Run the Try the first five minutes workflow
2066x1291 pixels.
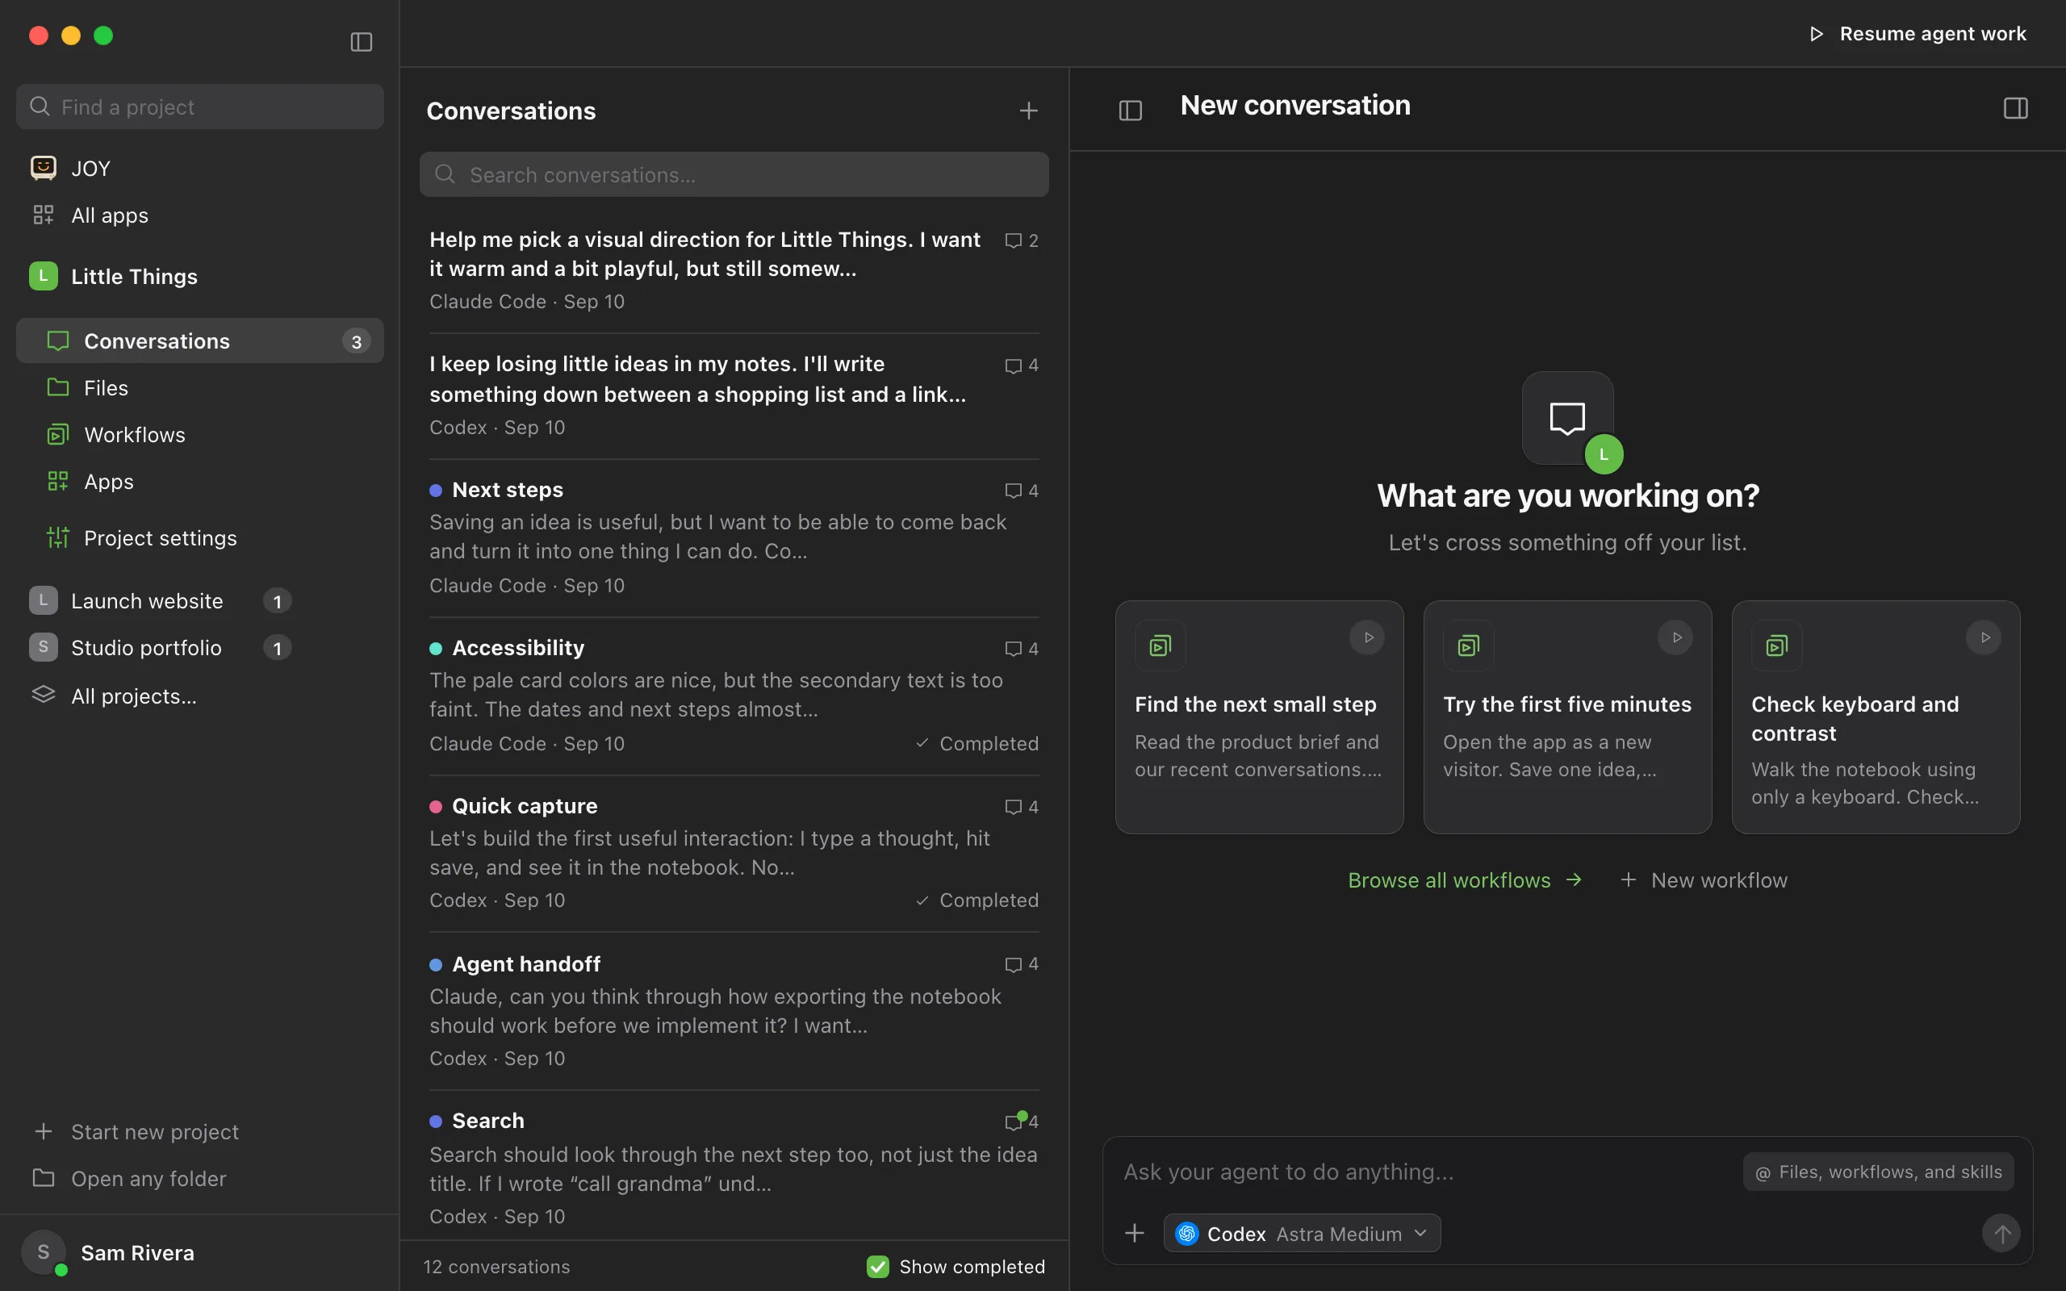coord(1675,637)
